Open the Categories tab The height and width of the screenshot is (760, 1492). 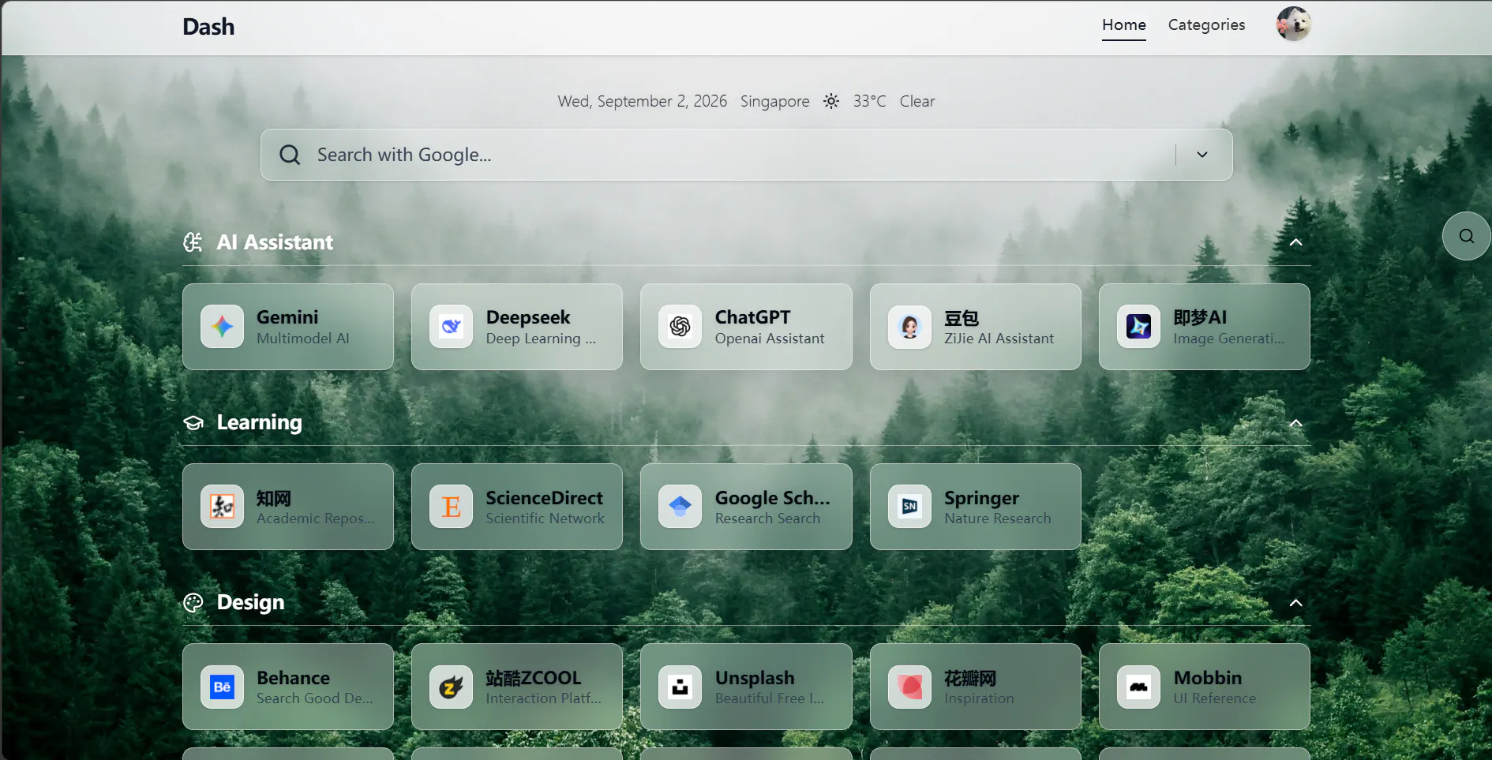point(1206,25)
